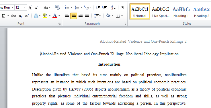Viewport: 211px width, 108px height.
Task: Open the Bullets dropdown arrow
Action: click(71, 7)
